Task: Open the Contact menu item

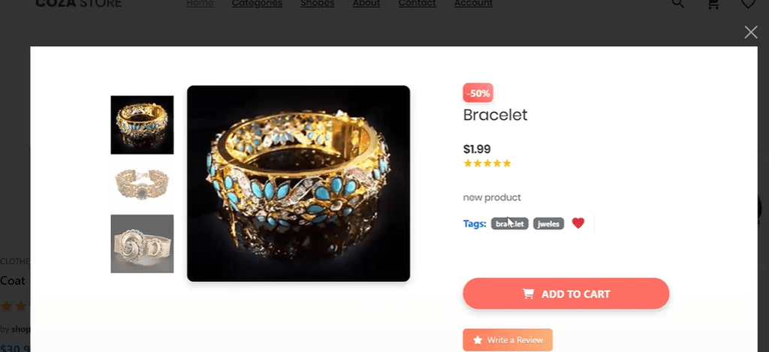Action: pyautogui.click(x=417, y=4)
